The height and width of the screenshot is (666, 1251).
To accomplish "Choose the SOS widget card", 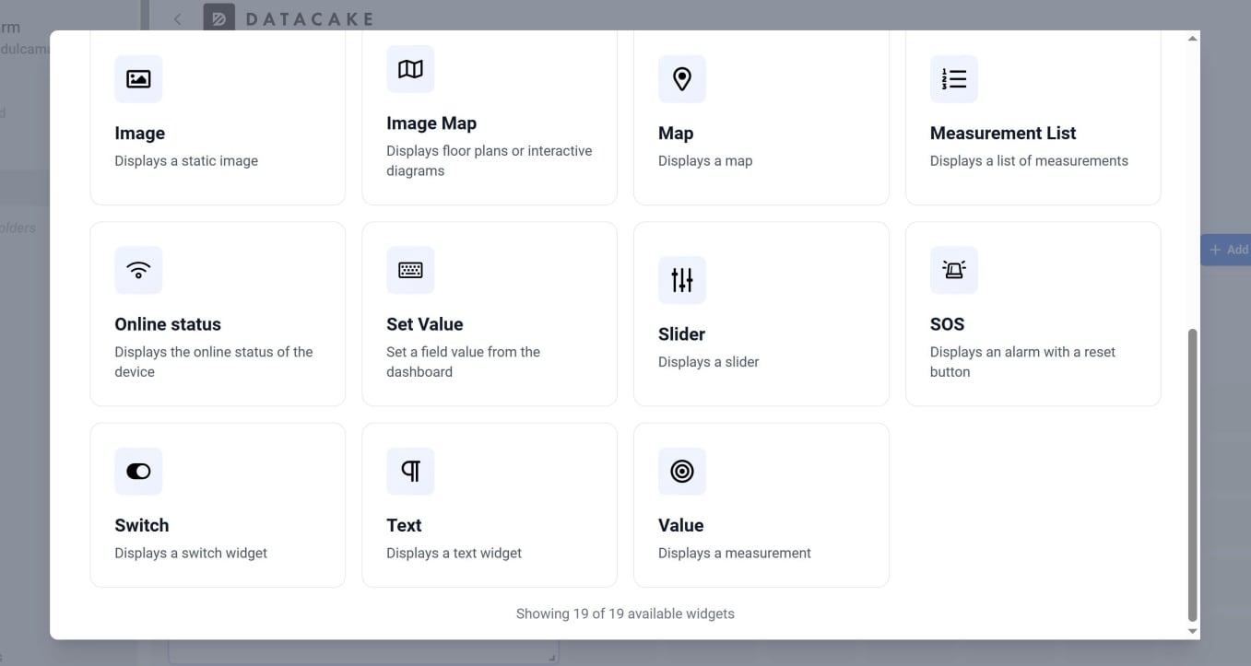I will coord(1033,313).
